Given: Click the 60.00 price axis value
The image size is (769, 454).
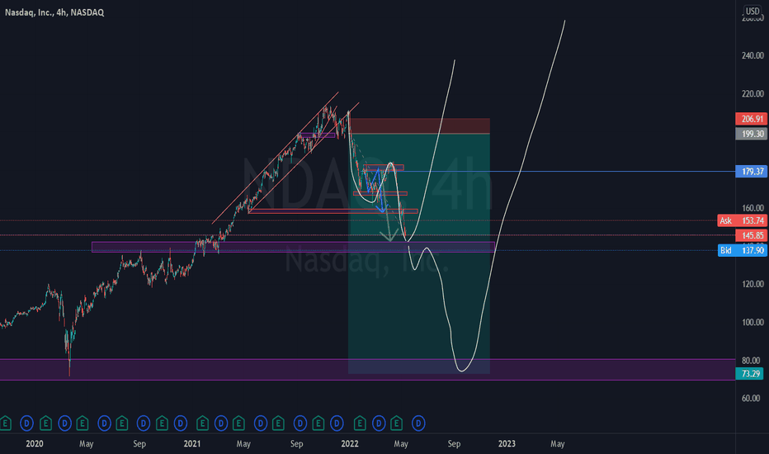Looking at the screenshot, I should [x=752, y=398].
